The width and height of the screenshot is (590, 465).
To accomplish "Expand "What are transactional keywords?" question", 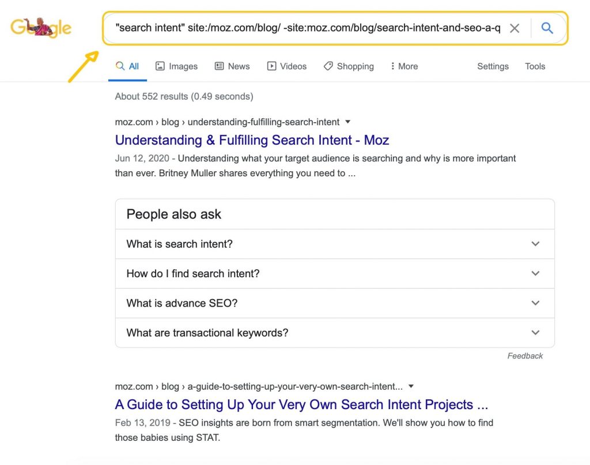I will click(x=335, y=333).
